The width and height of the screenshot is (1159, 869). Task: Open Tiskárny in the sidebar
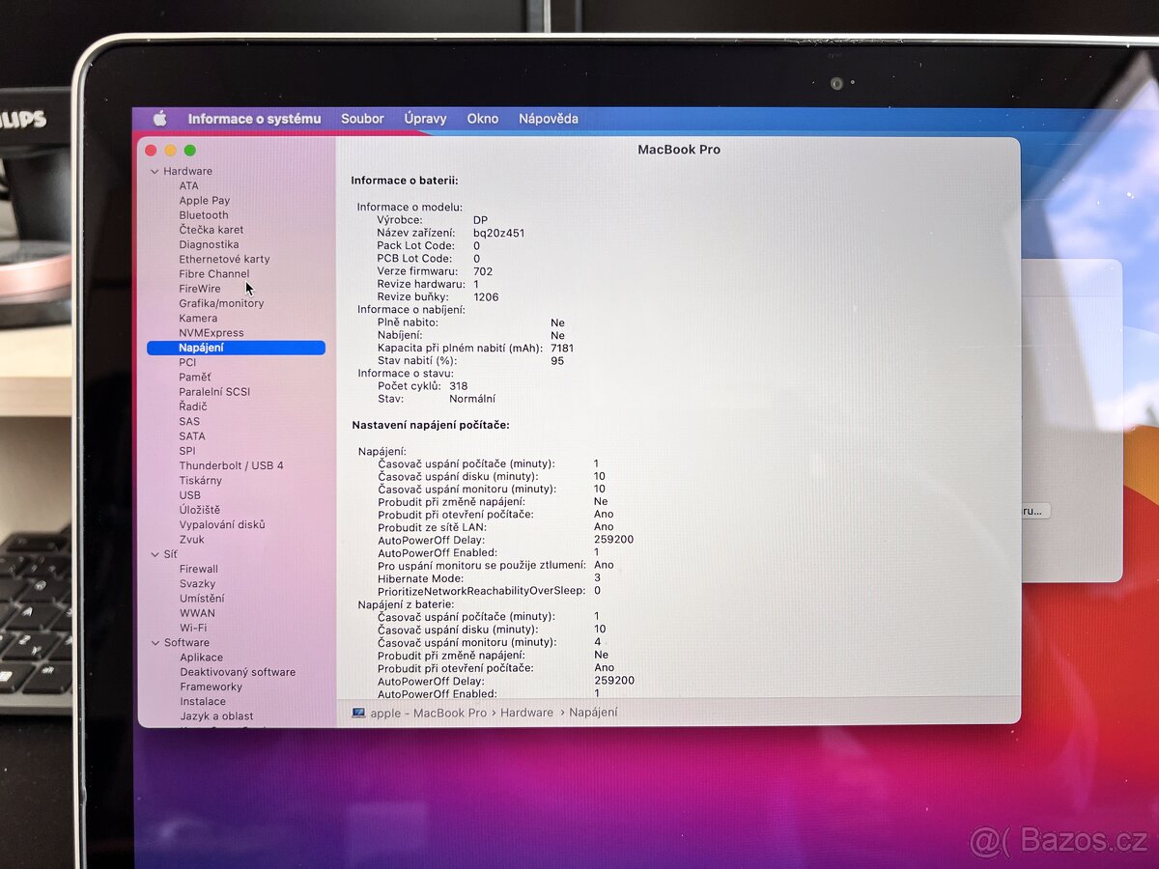[x=200, y=480]
